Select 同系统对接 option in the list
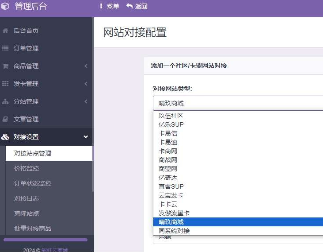323x252 pixels. (174, 231)
